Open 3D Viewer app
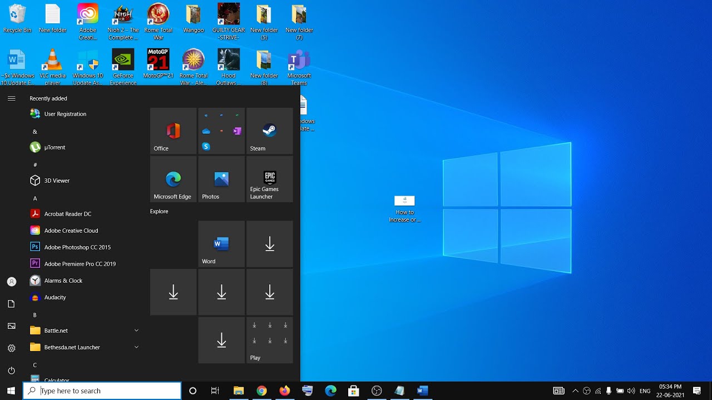This screenshot has height=400, width=712. (83, 181)
